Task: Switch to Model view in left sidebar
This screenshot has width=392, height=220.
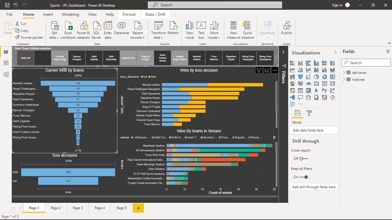Action: 6,74
